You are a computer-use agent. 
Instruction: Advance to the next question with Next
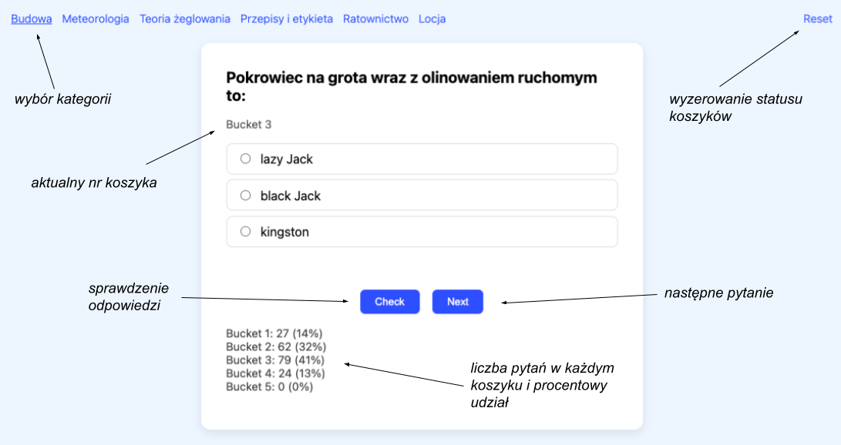(457, 302)
